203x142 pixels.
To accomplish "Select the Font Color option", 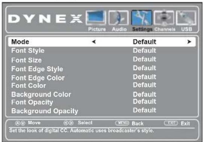I will 29,86.
